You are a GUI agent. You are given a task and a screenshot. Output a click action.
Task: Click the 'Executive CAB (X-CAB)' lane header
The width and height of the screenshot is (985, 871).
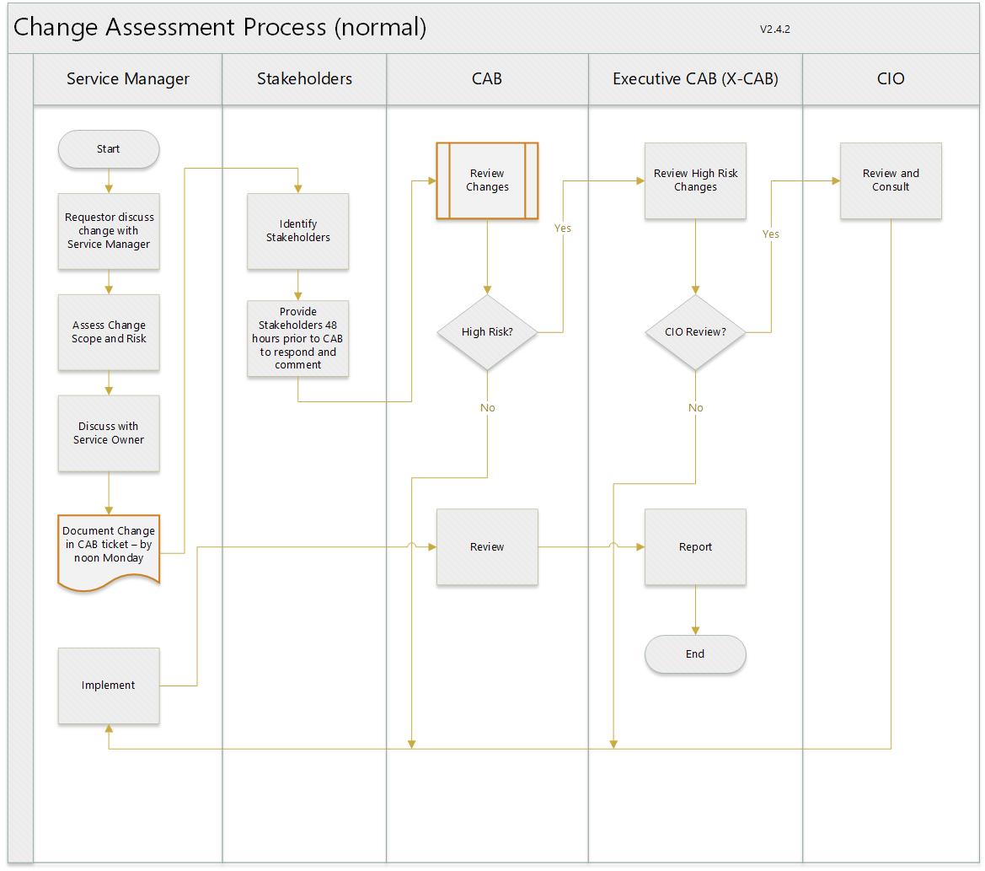pos(695,79)
